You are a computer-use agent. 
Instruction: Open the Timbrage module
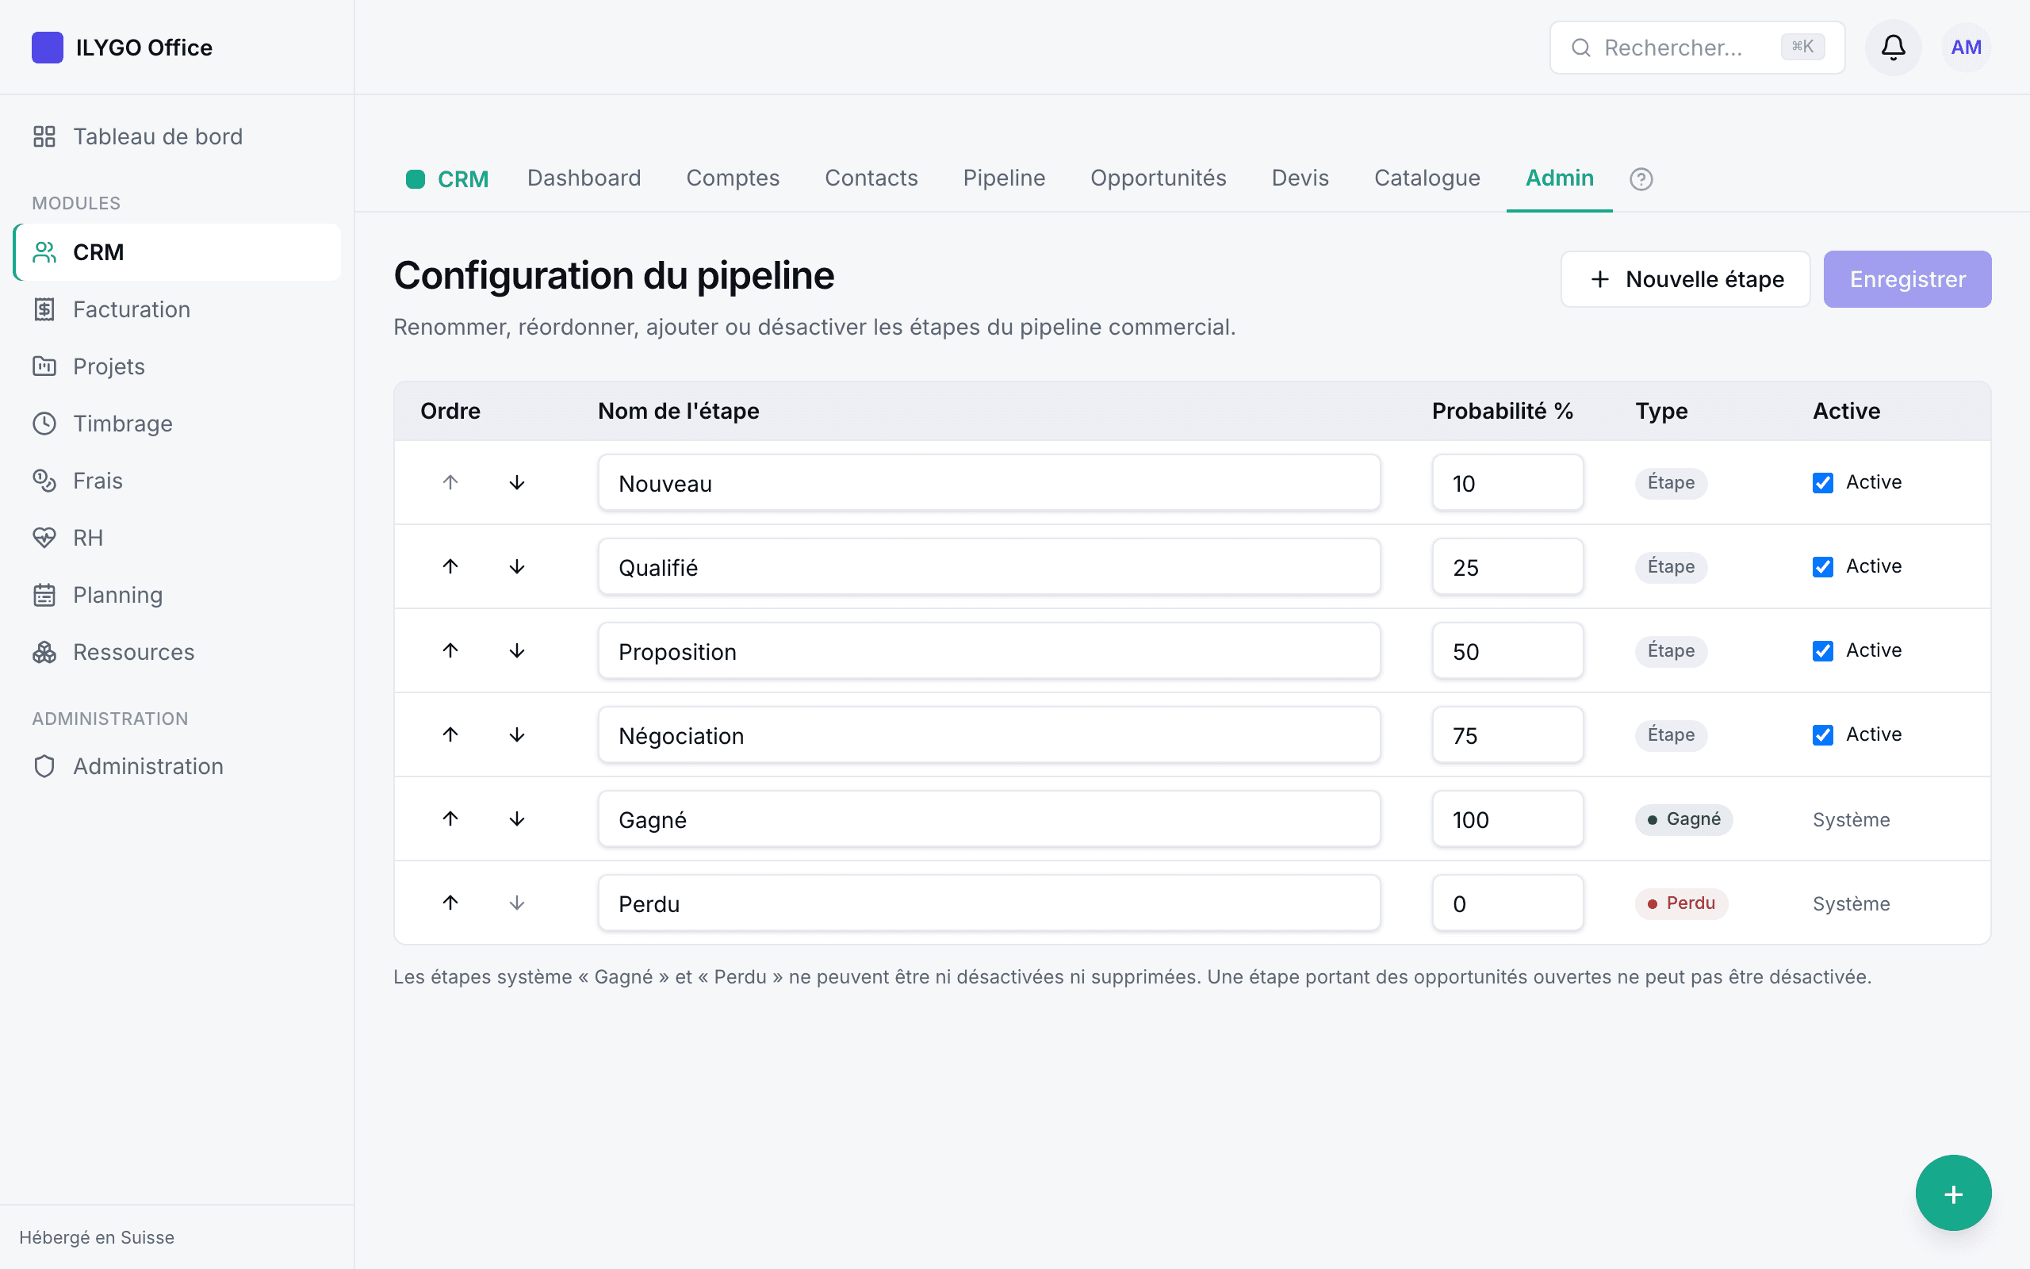pos(177,424)
